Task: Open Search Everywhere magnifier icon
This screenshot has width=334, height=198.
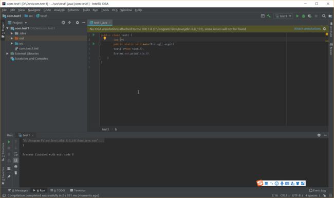Action: tap(324, 16)
